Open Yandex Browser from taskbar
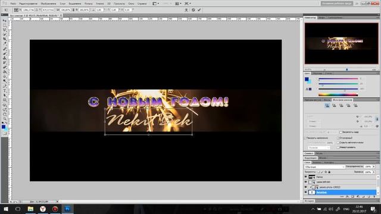 (x=43, y=209)
